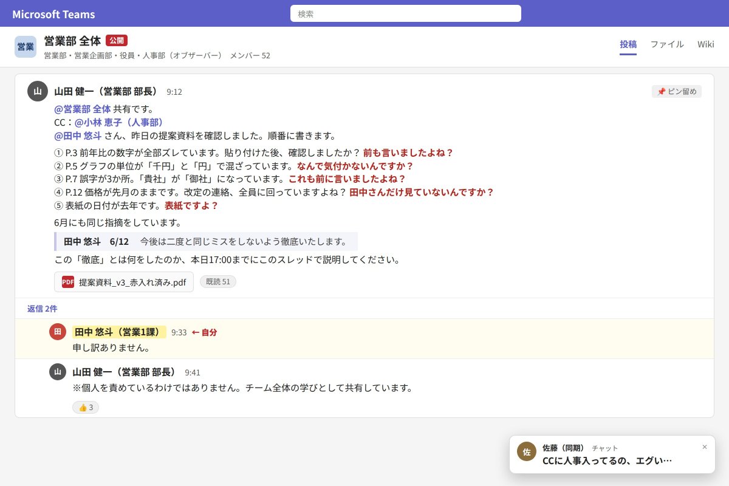The image size is (729, 486).
Task: Click the name 田中 悠斗（営業1課）
Action: pos(119,332)
